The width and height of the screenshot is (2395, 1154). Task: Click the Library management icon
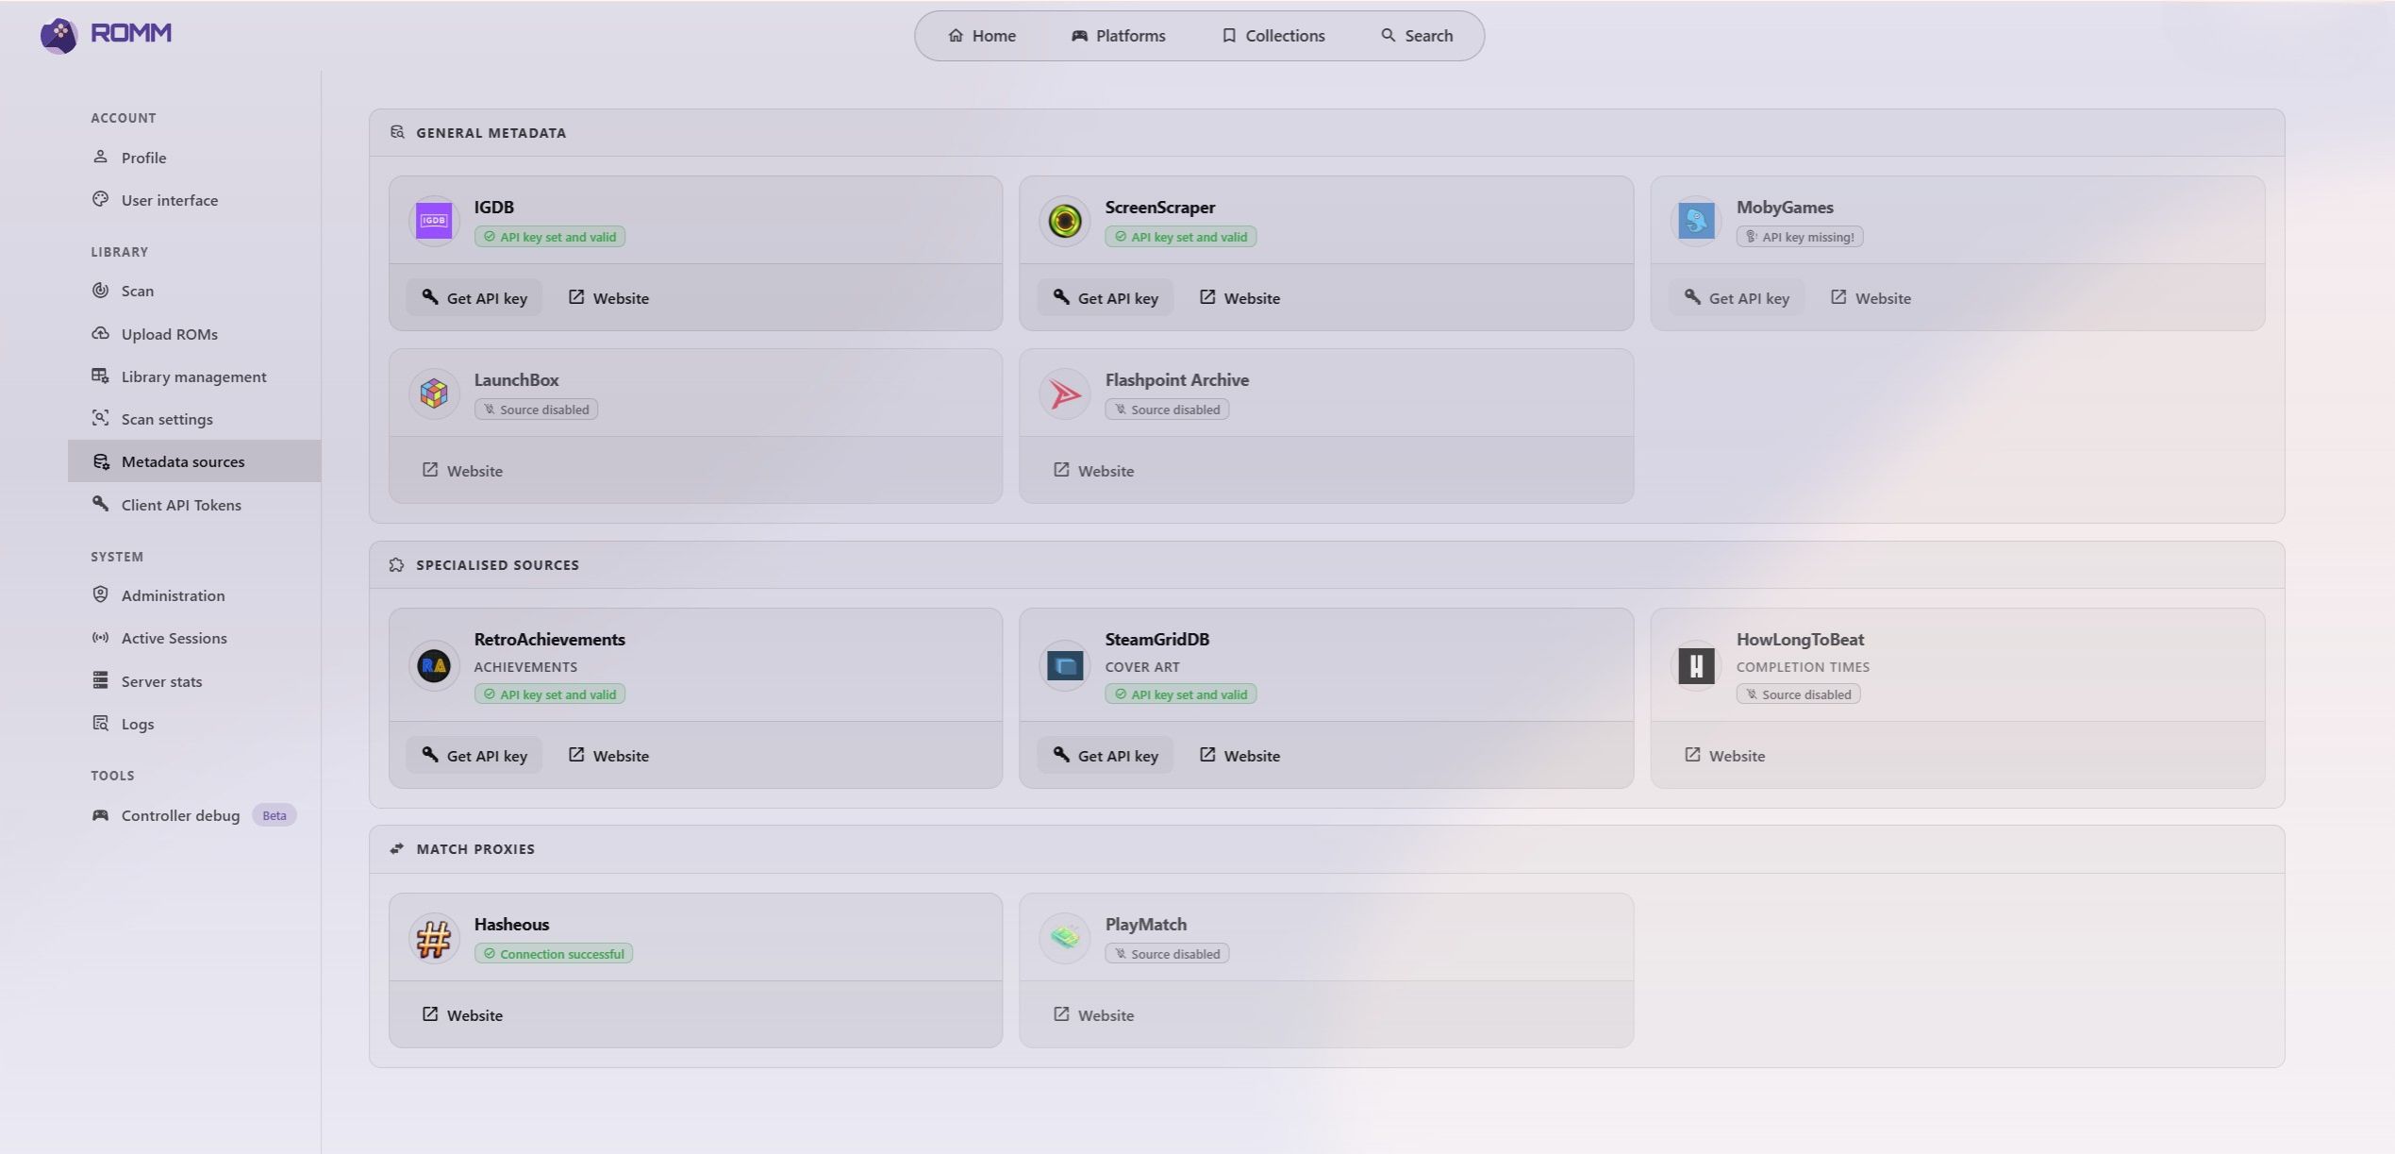(x=100, y=376)
